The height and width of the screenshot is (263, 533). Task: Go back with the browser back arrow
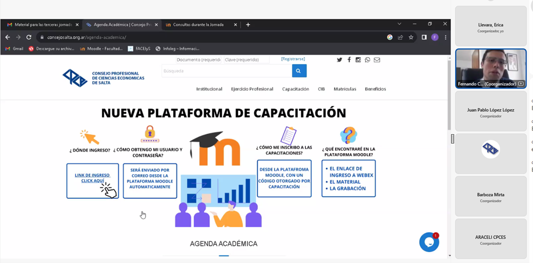pos(8,37)
